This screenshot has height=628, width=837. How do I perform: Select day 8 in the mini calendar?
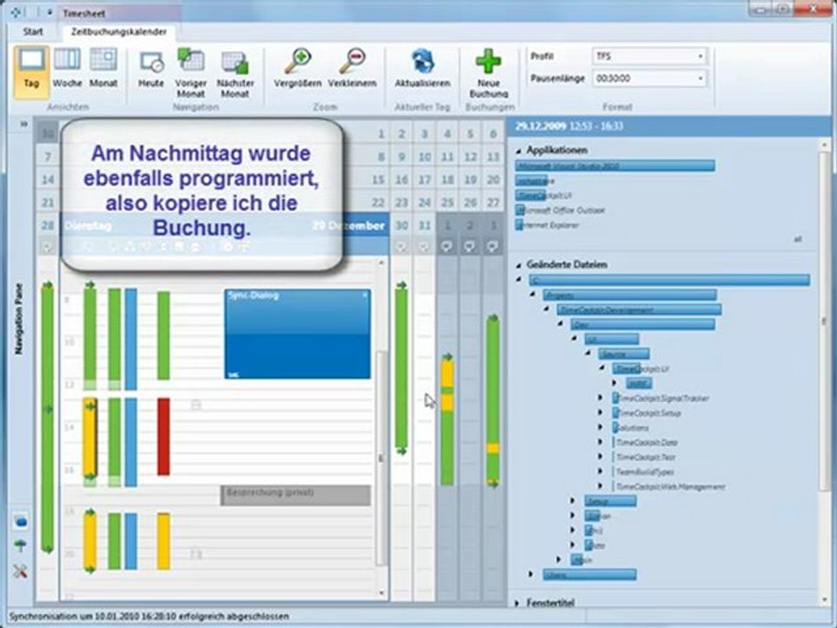click(x=381, y=157)
